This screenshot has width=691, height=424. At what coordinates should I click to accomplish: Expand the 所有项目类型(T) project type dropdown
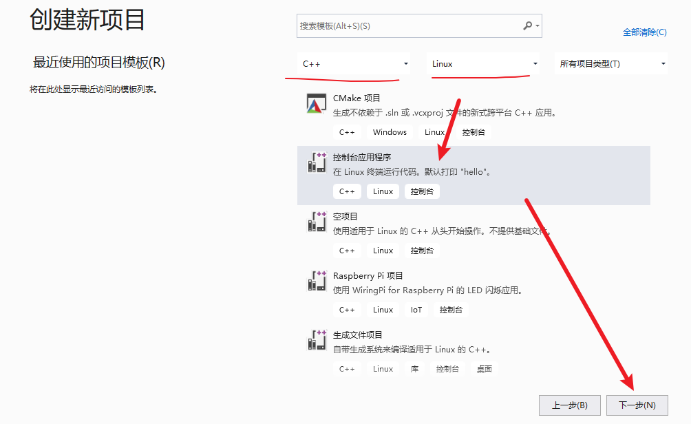tap(610, 64)
